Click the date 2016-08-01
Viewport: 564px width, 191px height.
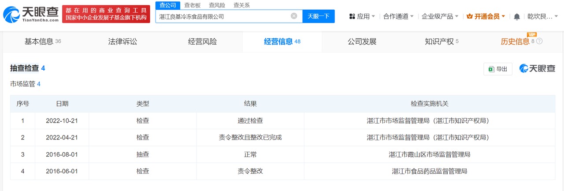click(x=62, y=154)
